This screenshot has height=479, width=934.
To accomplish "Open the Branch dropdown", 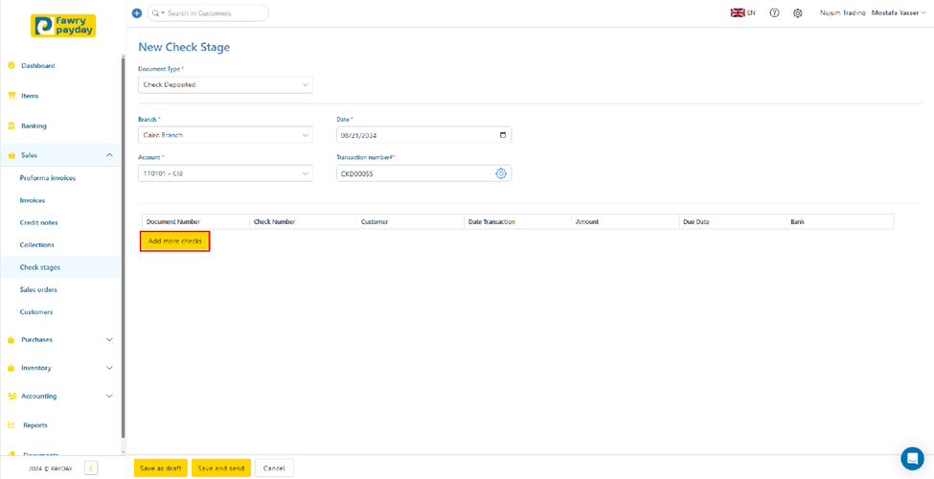I will tap(225, 135).
